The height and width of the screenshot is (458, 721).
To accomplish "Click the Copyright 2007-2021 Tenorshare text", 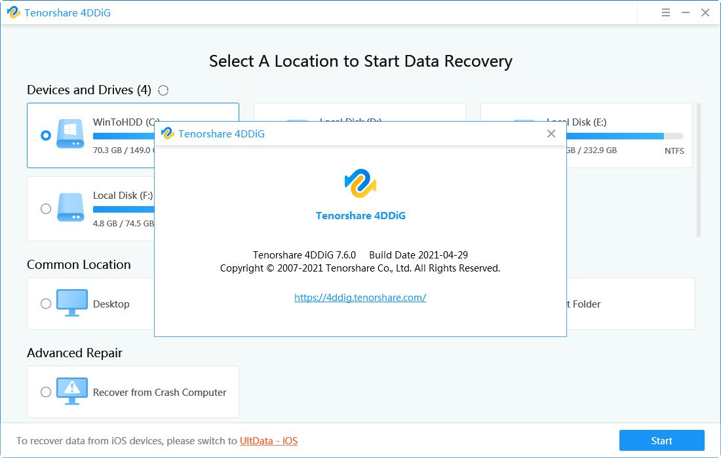I will 360,268.
